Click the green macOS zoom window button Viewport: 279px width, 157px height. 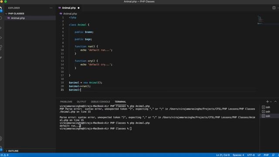(x=6, y=1)
